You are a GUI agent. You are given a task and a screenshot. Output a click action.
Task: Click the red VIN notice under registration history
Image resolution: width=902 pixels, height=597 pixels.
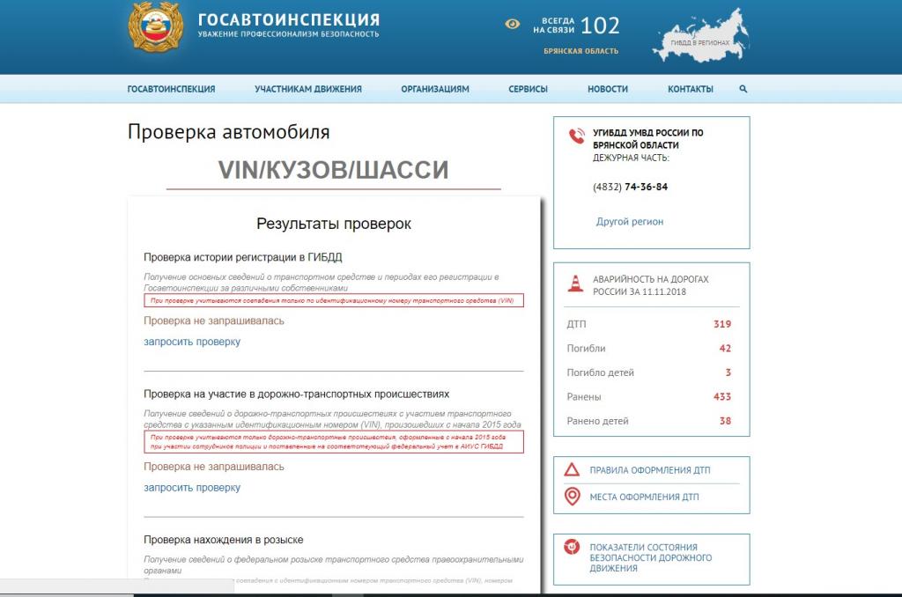click(334, 301)
